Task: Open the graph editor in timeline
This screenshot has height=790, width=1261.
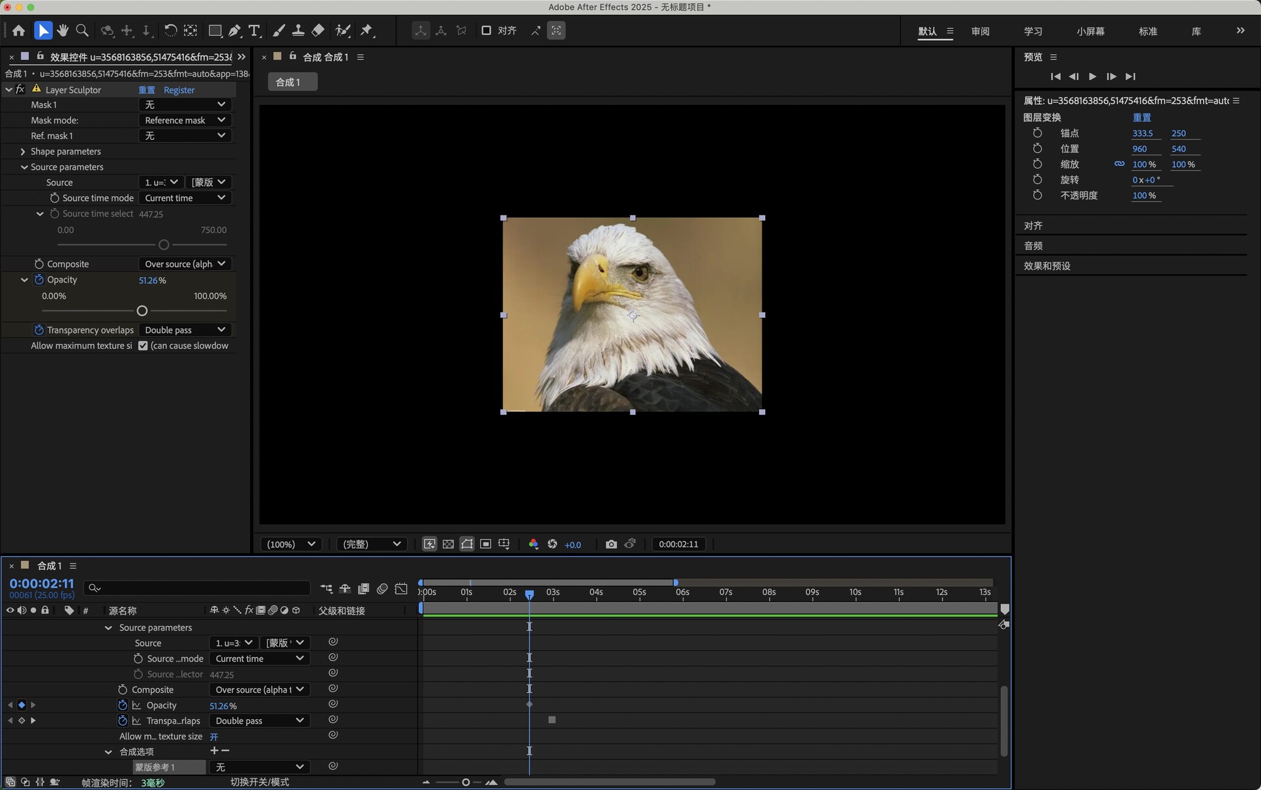Action: click(401, 589)
